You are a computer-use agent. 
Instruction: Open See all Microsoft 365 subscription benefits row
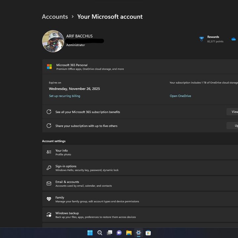(140, 112)
